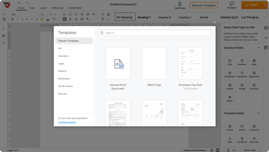Select the Legal templates category

click(61, 64)
